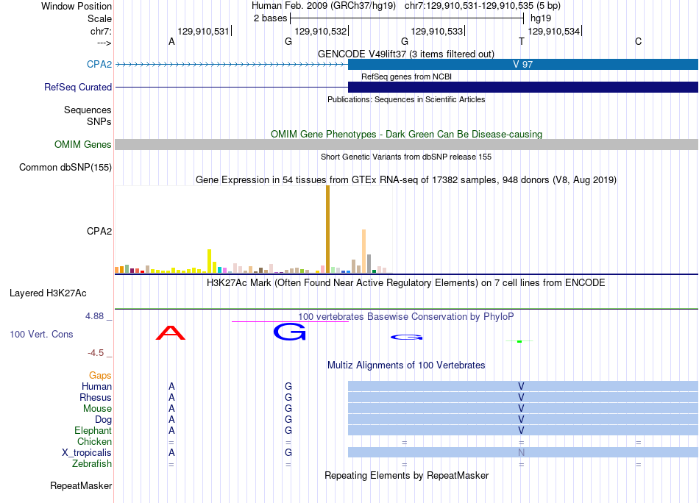699x503 pixels.
Task: Click the Multiz Alignments of 100 Vertebrates title
Action: pos(406,365)
